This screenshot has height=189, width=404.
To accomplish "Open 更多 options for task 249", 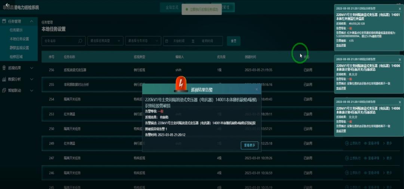I will tap(388, 143).
